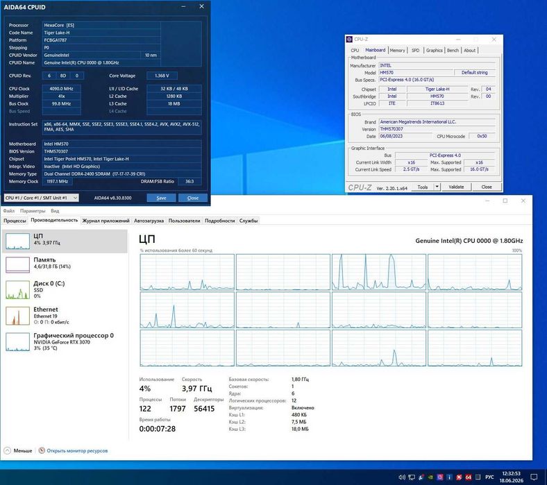Click the NVIDIA tray icon

click(x=431, y=477)
